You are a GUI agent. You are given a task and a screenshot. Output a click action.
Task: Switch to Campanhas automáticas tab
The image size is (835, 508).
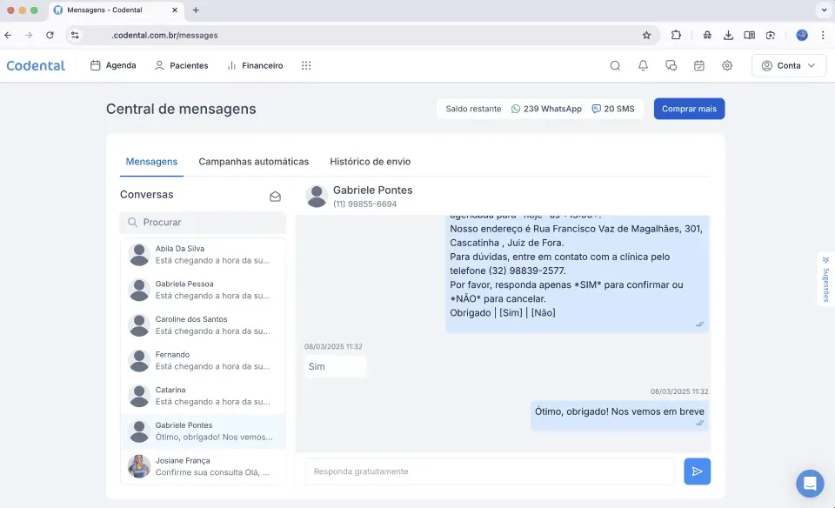point(253,162)
